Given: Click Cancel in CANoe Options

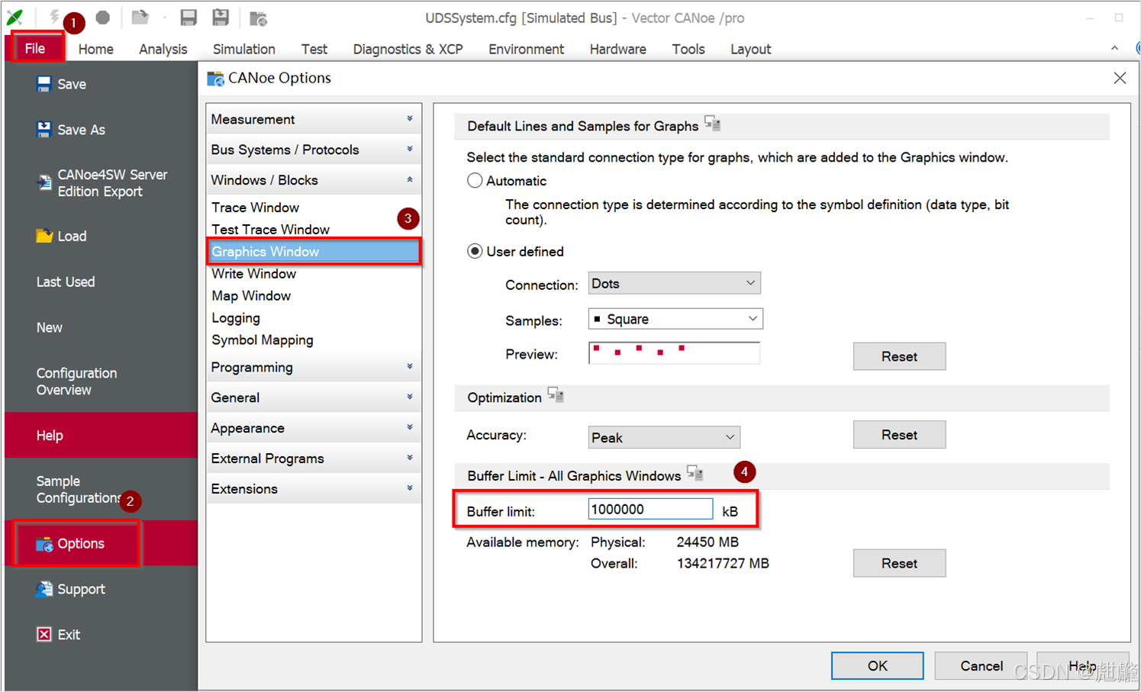Looking at the screenshot, I should (981, 665).
